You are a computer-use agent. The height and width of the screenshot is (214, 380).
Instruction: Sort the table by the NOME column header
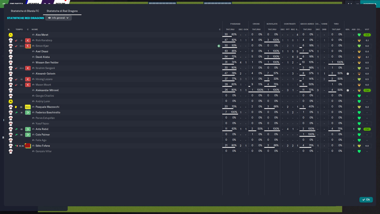coord(35,29)
